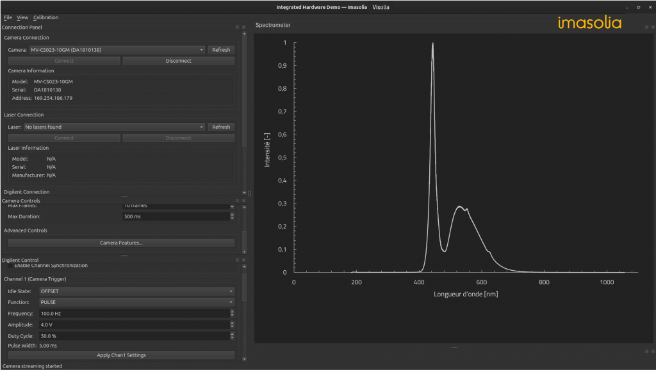
Task: Adjust Max Duration stepper arrows
Action: 232,216
